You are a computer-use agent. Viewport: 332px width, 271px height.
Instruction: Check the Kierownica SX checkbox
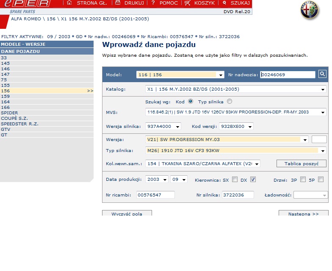235,180
